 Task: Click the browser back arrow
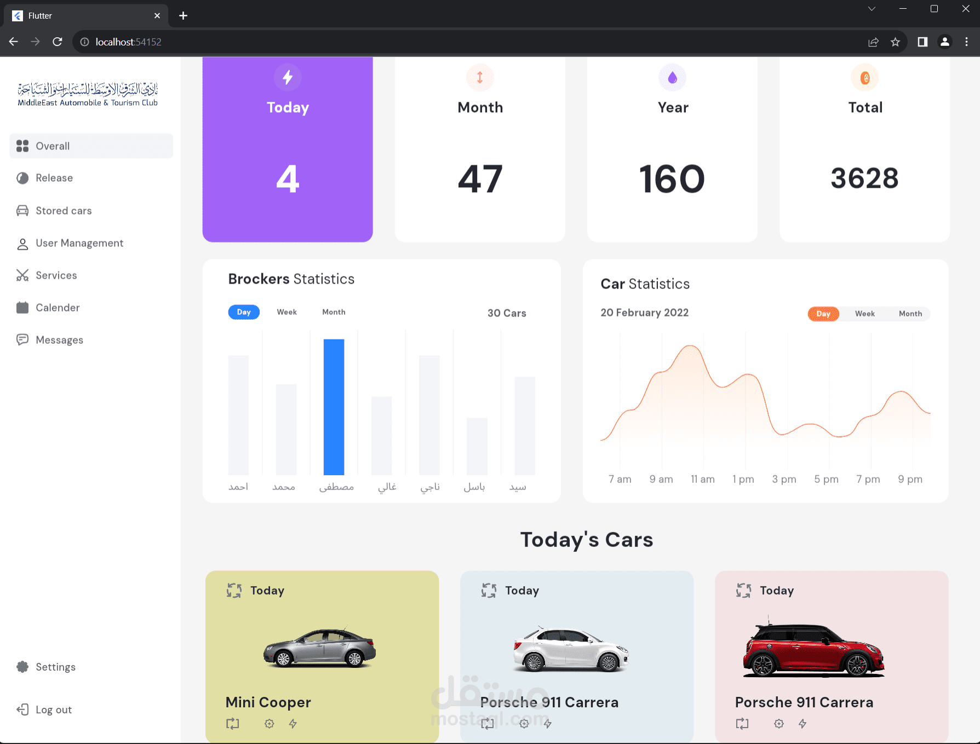click(14, 42)
